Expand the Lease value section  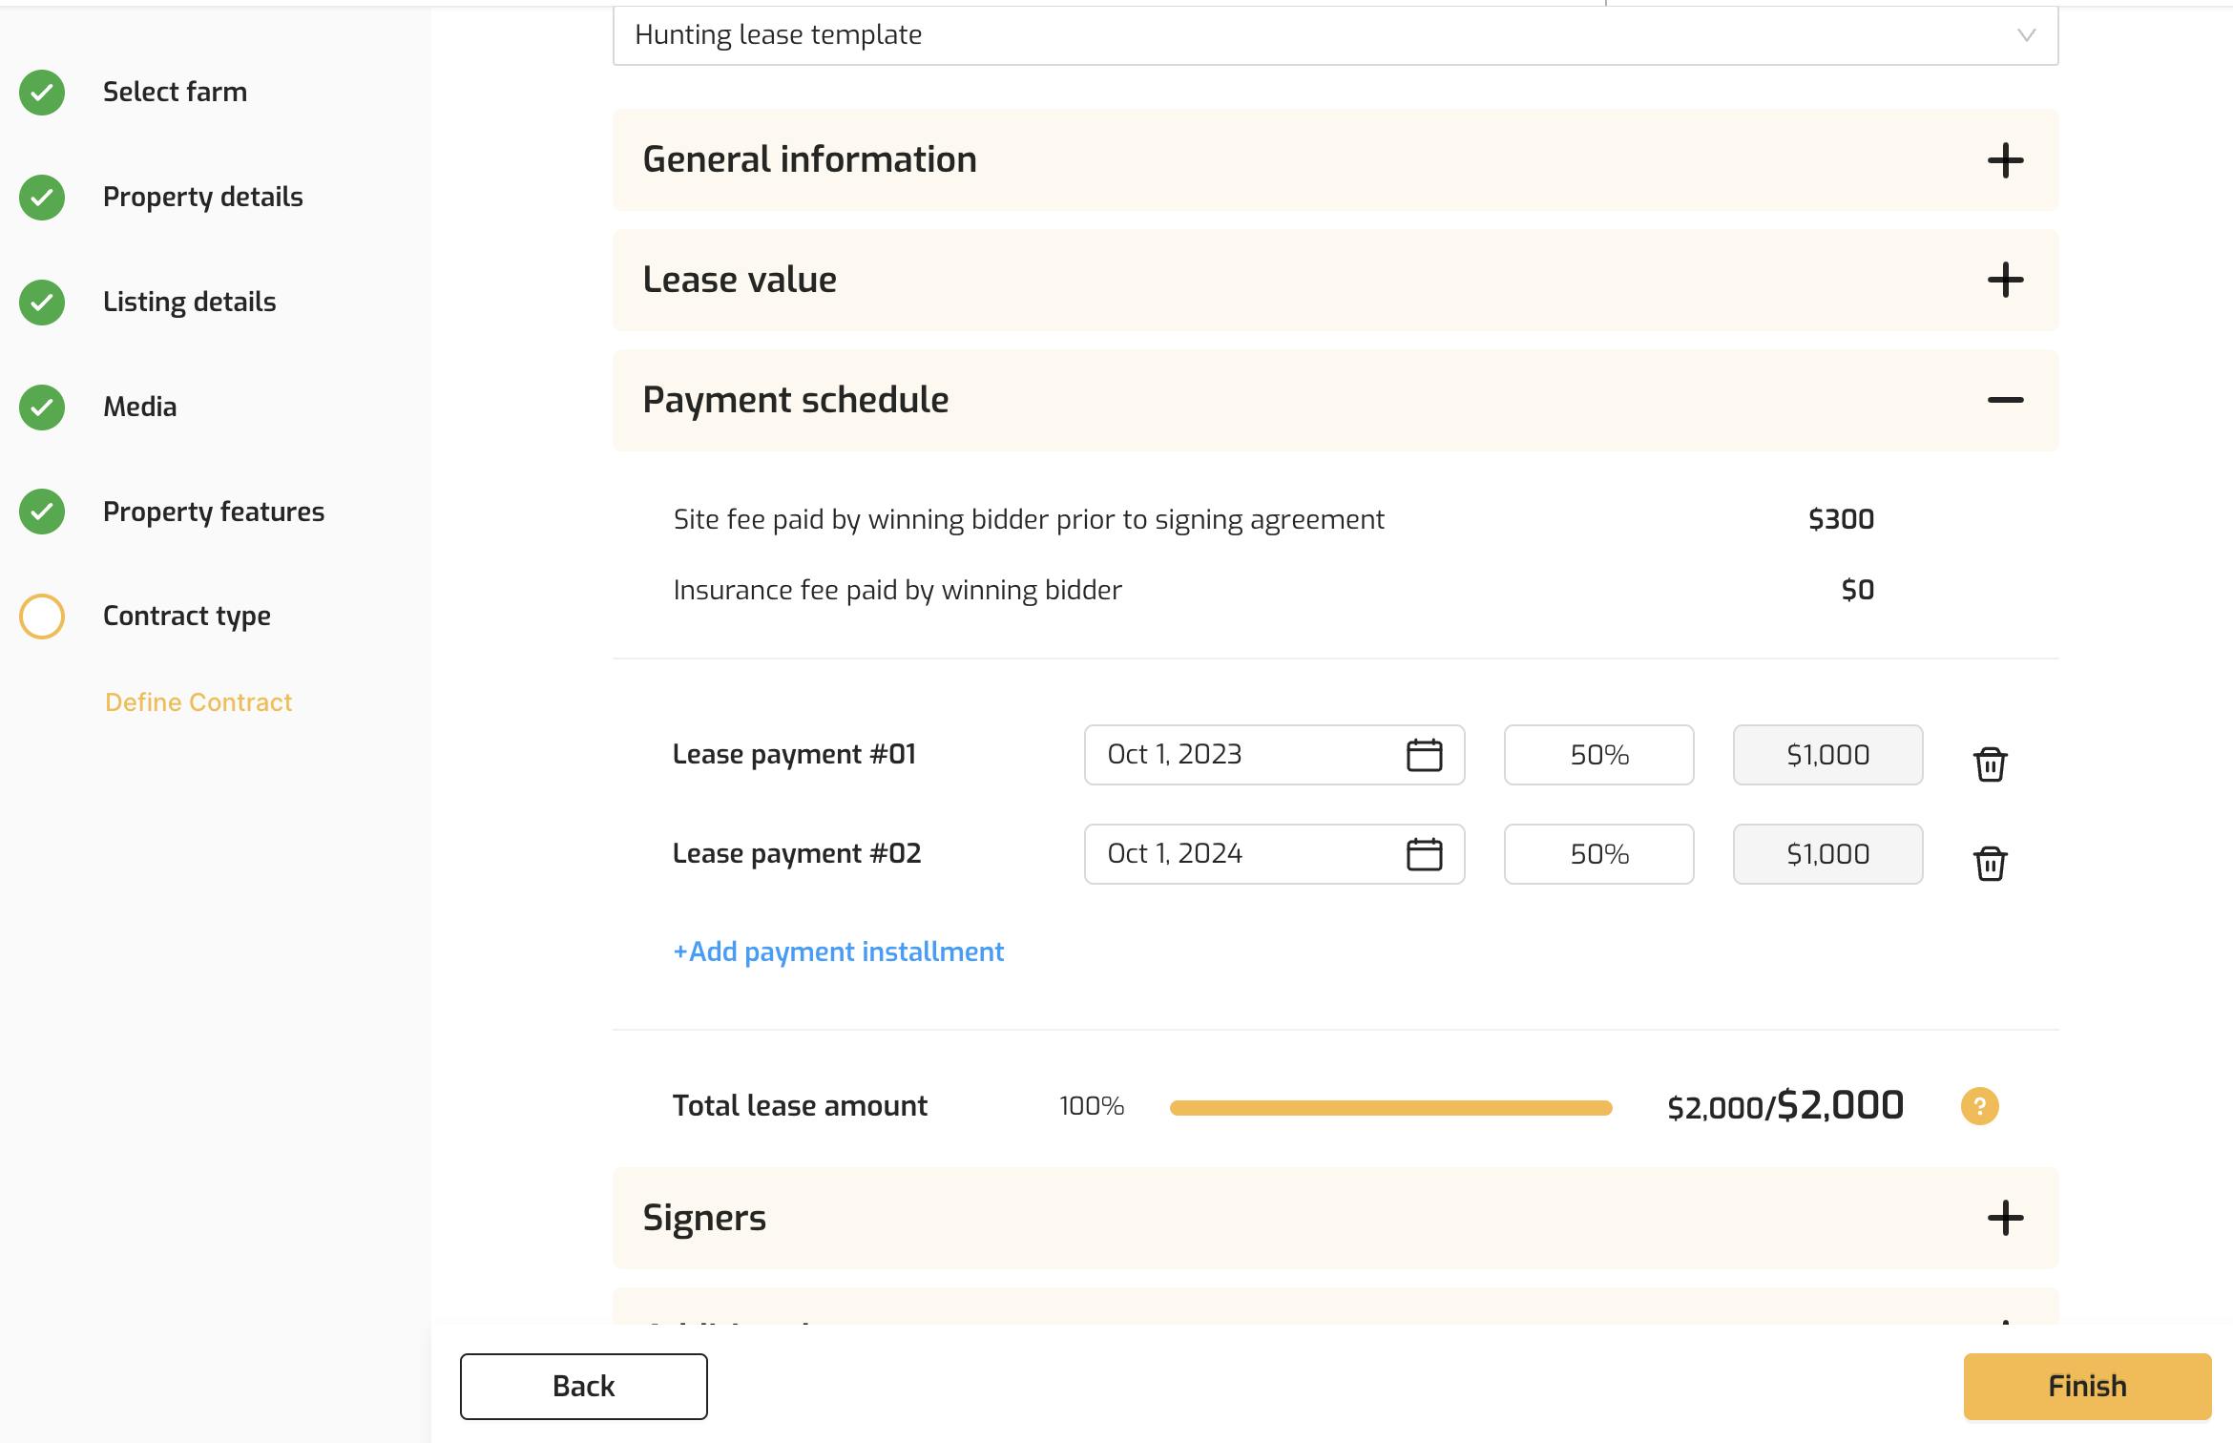pyautogui.click(x=2005, y=278)
